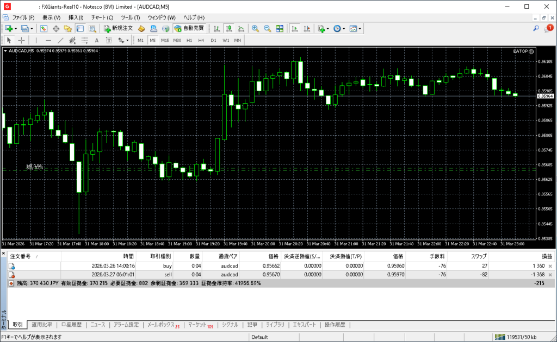
Task: Open the tile windows layout icon
Action: point(280,28)
